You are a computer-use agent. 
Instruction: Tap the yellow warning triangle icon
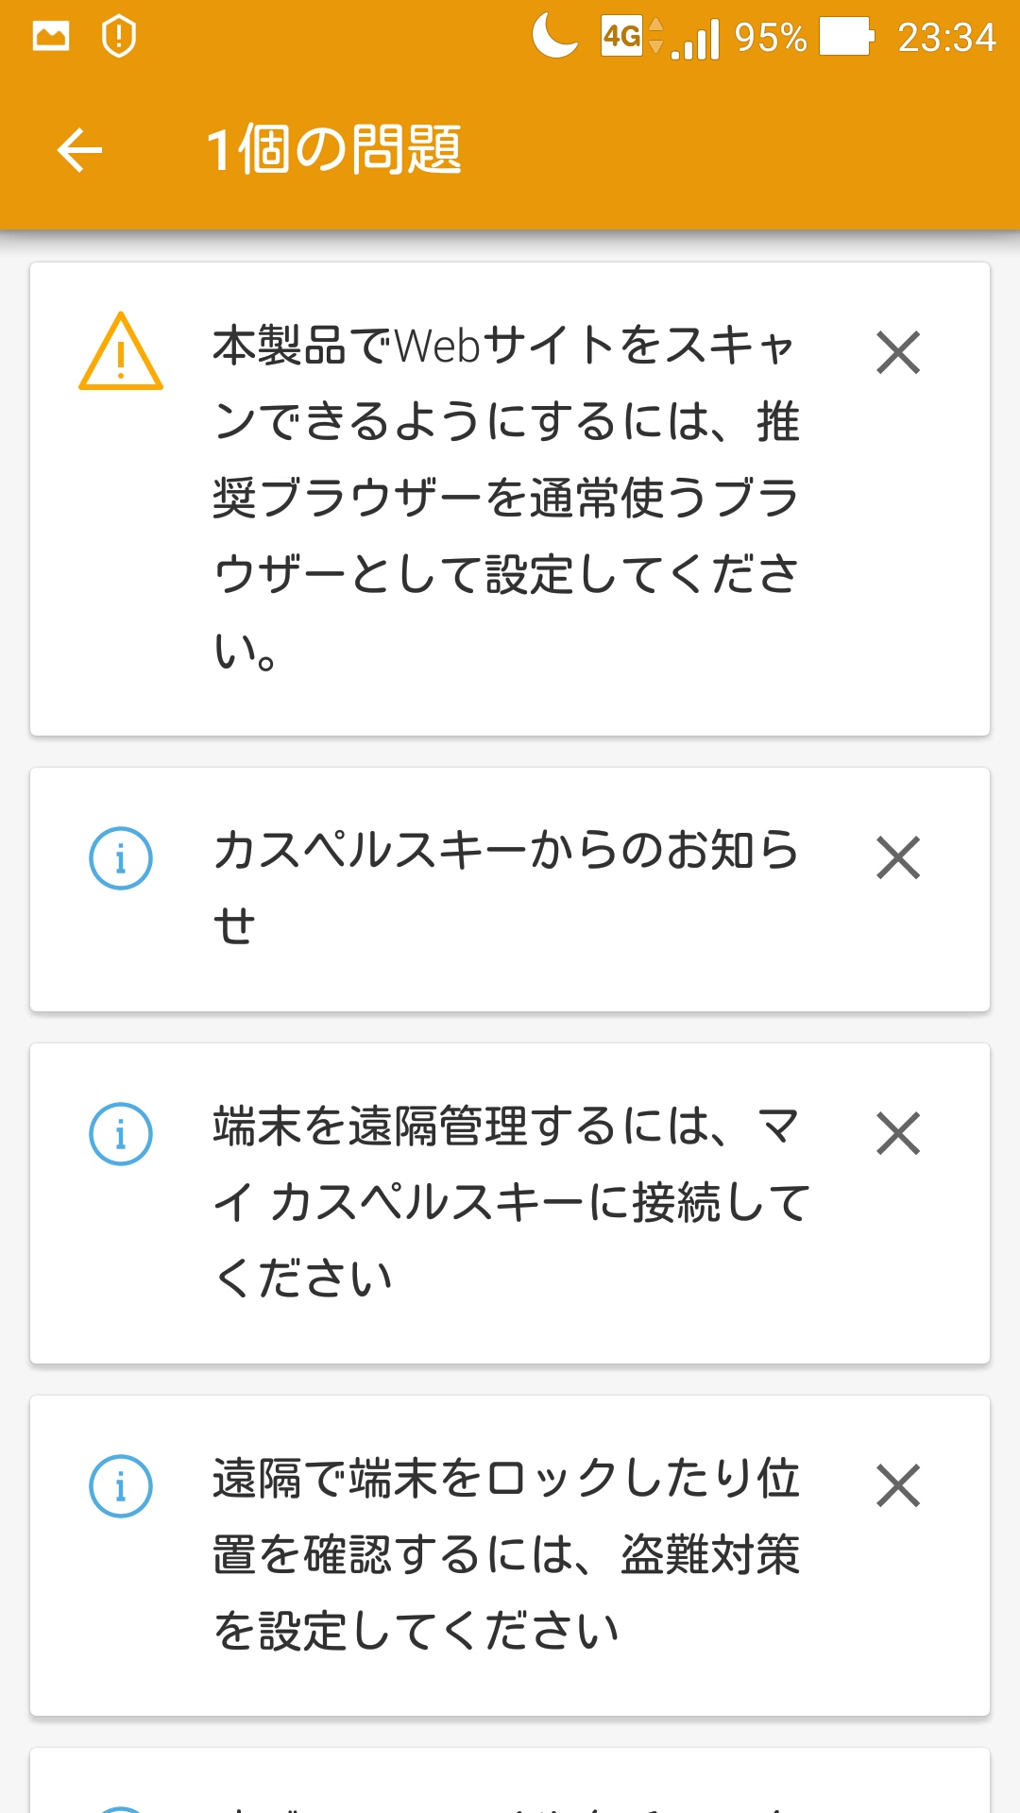click(x=121, y=353)
